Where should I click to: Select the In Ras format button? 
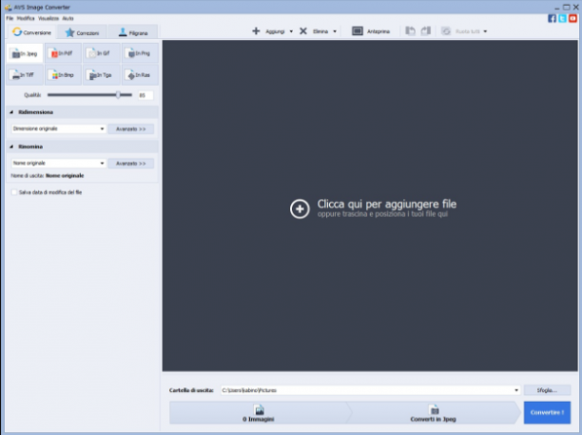(x=140, y=75)
